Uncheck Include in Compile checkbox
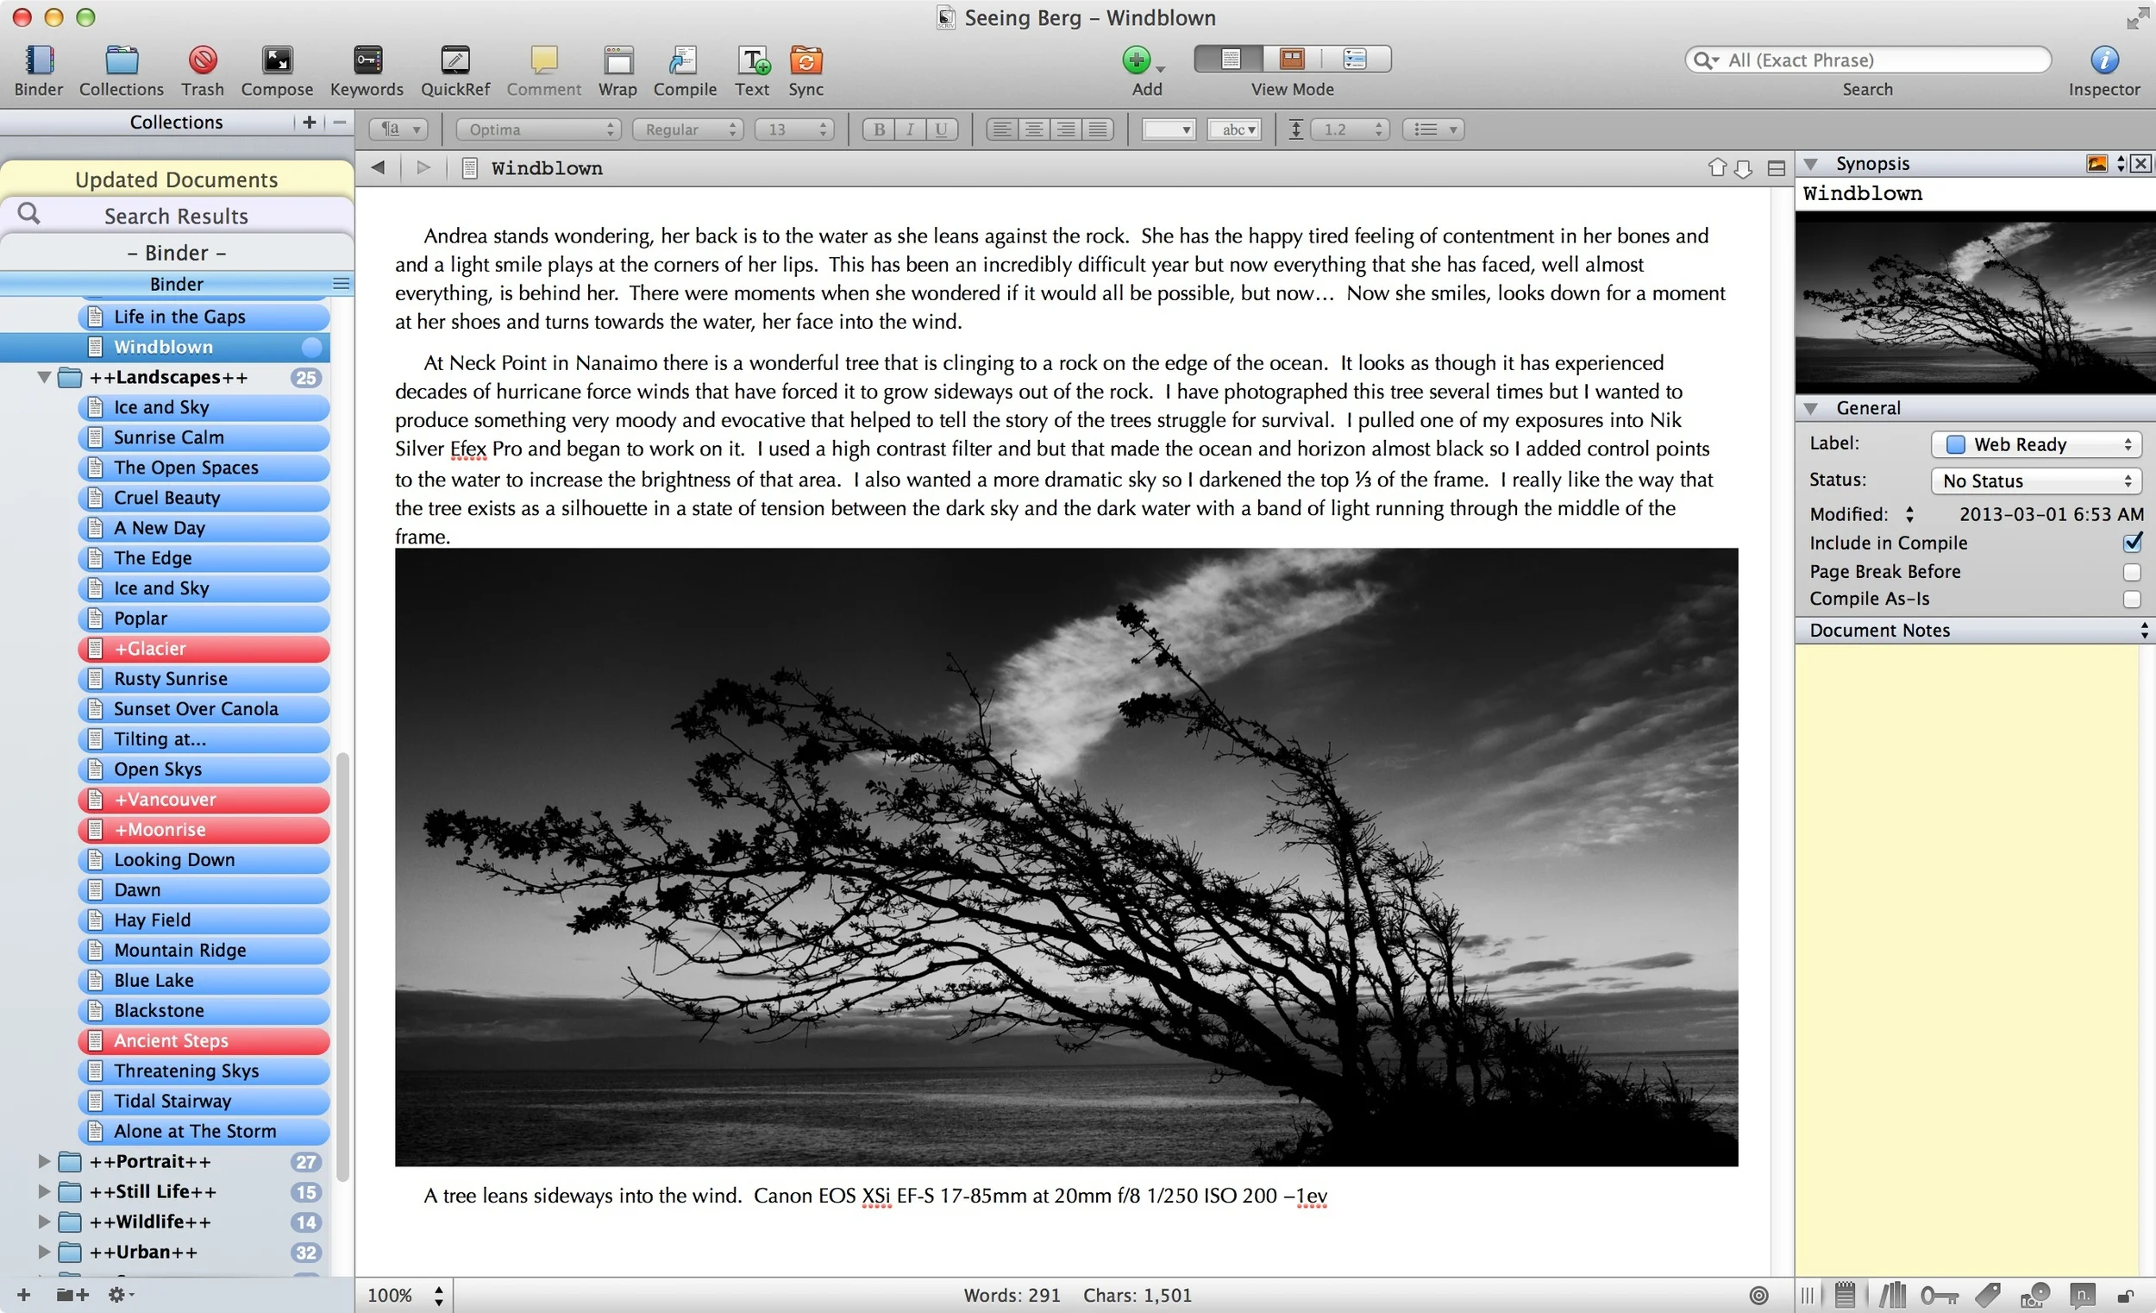Screen dimensions: 2156x1313 [x=2132, y=543]
